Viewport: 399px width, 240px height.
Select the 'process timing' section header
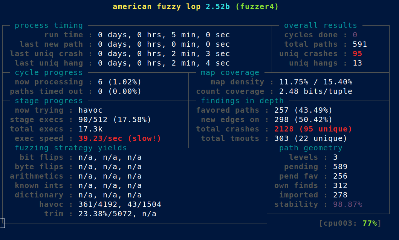click(x=49, y=26)
